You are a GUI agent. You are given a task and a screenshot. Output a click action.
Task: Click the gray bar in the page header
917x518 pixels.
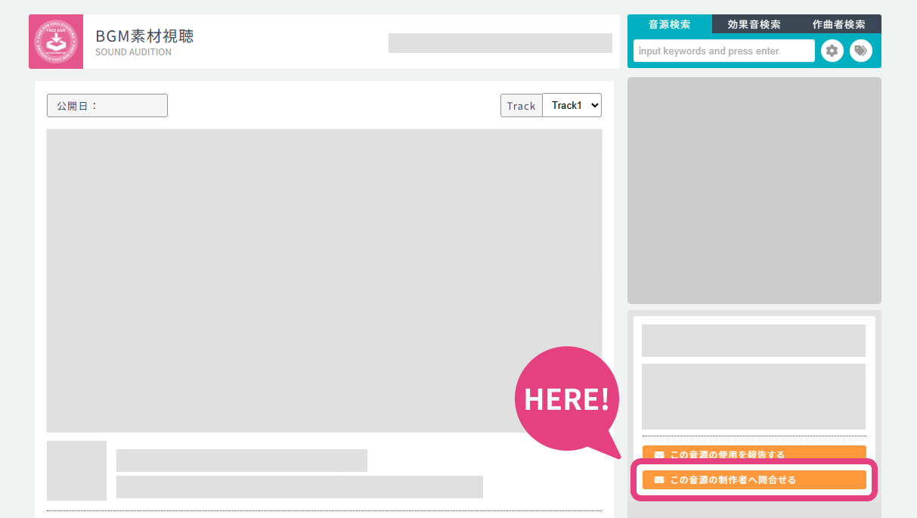pos(500,43)
